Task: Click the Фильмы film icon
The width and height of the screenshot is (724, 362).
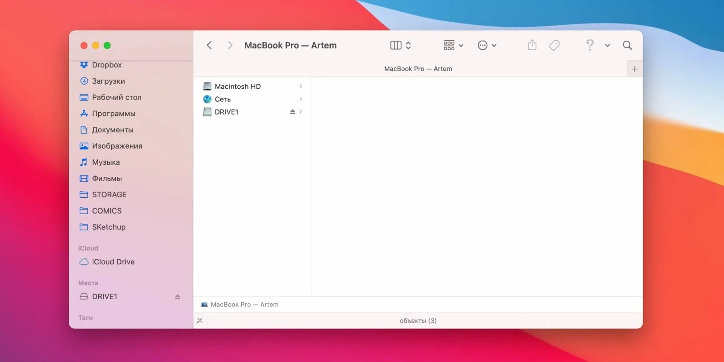Action: click(x=84, y=178)
